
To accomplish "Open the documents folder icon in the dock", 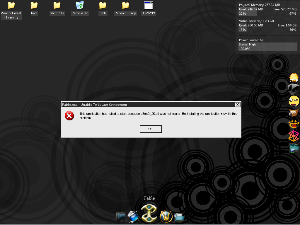I will point(179,217).
